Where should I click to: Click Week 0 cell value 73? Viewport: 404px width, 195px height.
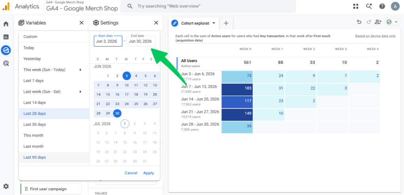(237, 77)
